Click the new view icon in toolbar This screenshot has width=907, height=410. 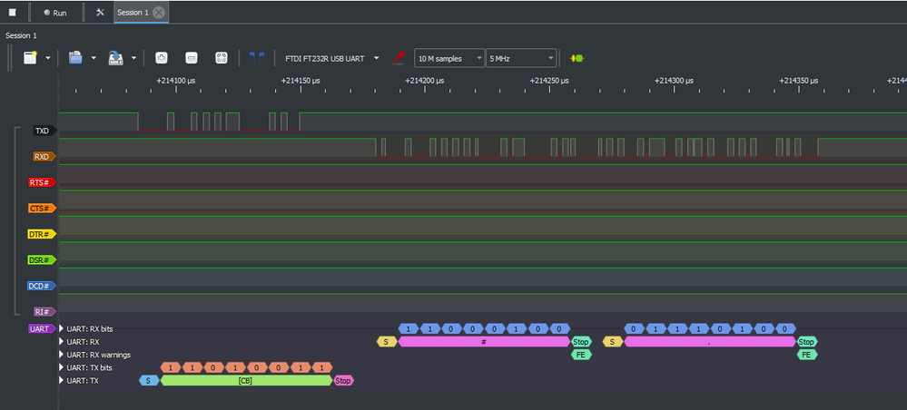[x=30, y=58]
